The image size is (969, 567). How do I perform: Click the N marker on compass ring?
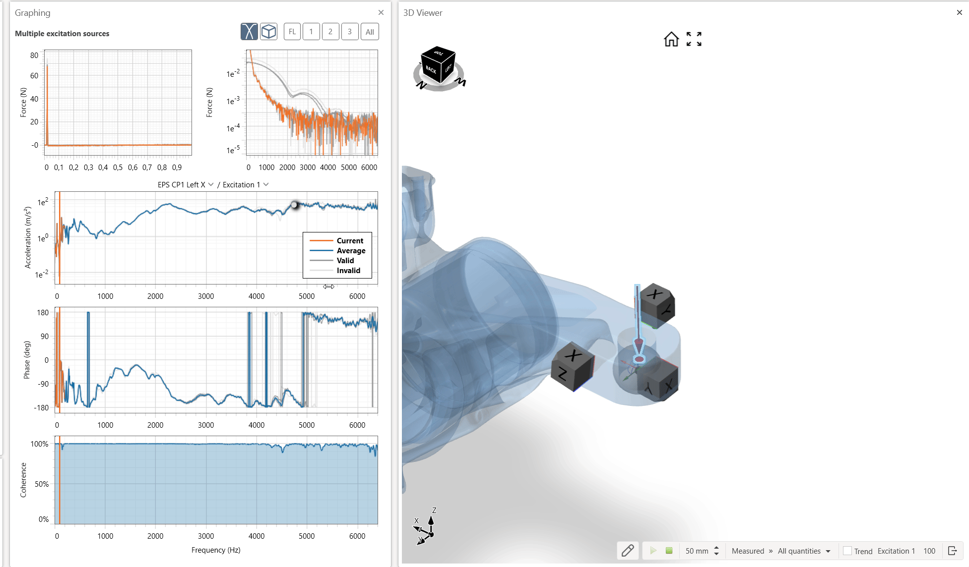pos(422,85)
